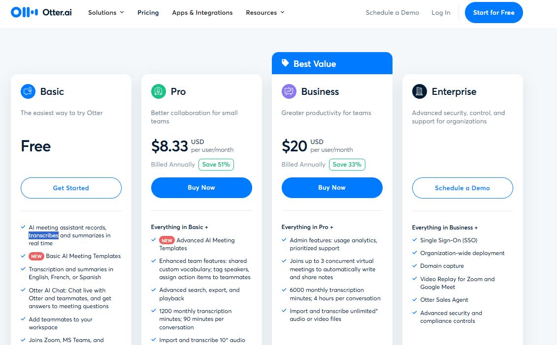The width and height of the screenshot is (557, 345).
Task: Select the Pricing nav item
Action: click(x=148, y=13)
